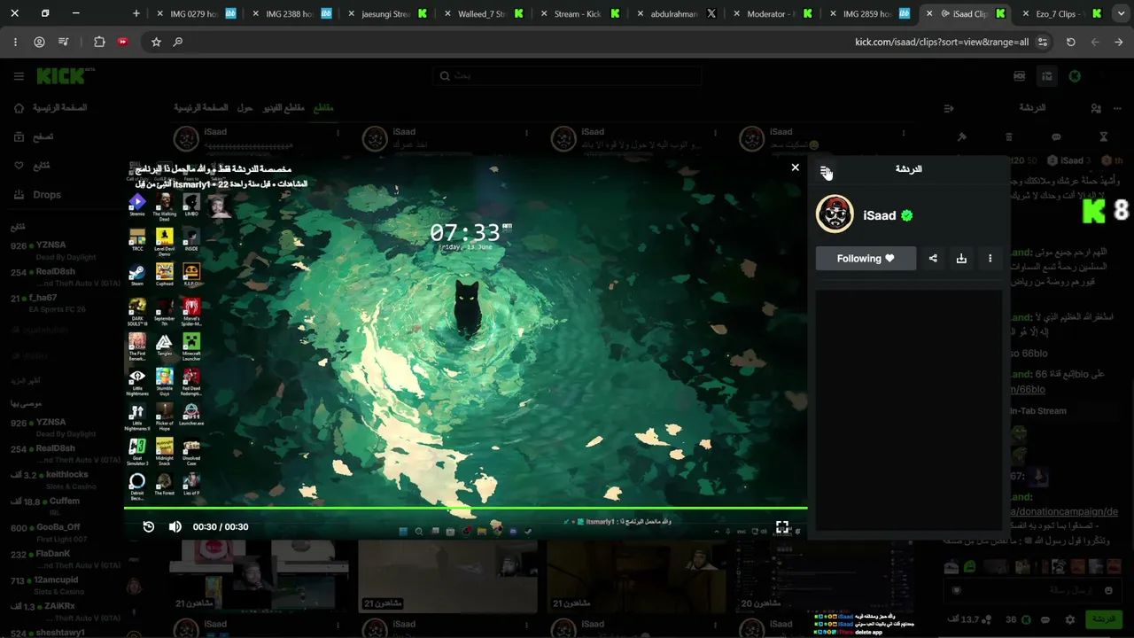The height and width of the screenshot is (638, 1134).
Task: Click the Following button for iSaad
Action: click(866, 259)
